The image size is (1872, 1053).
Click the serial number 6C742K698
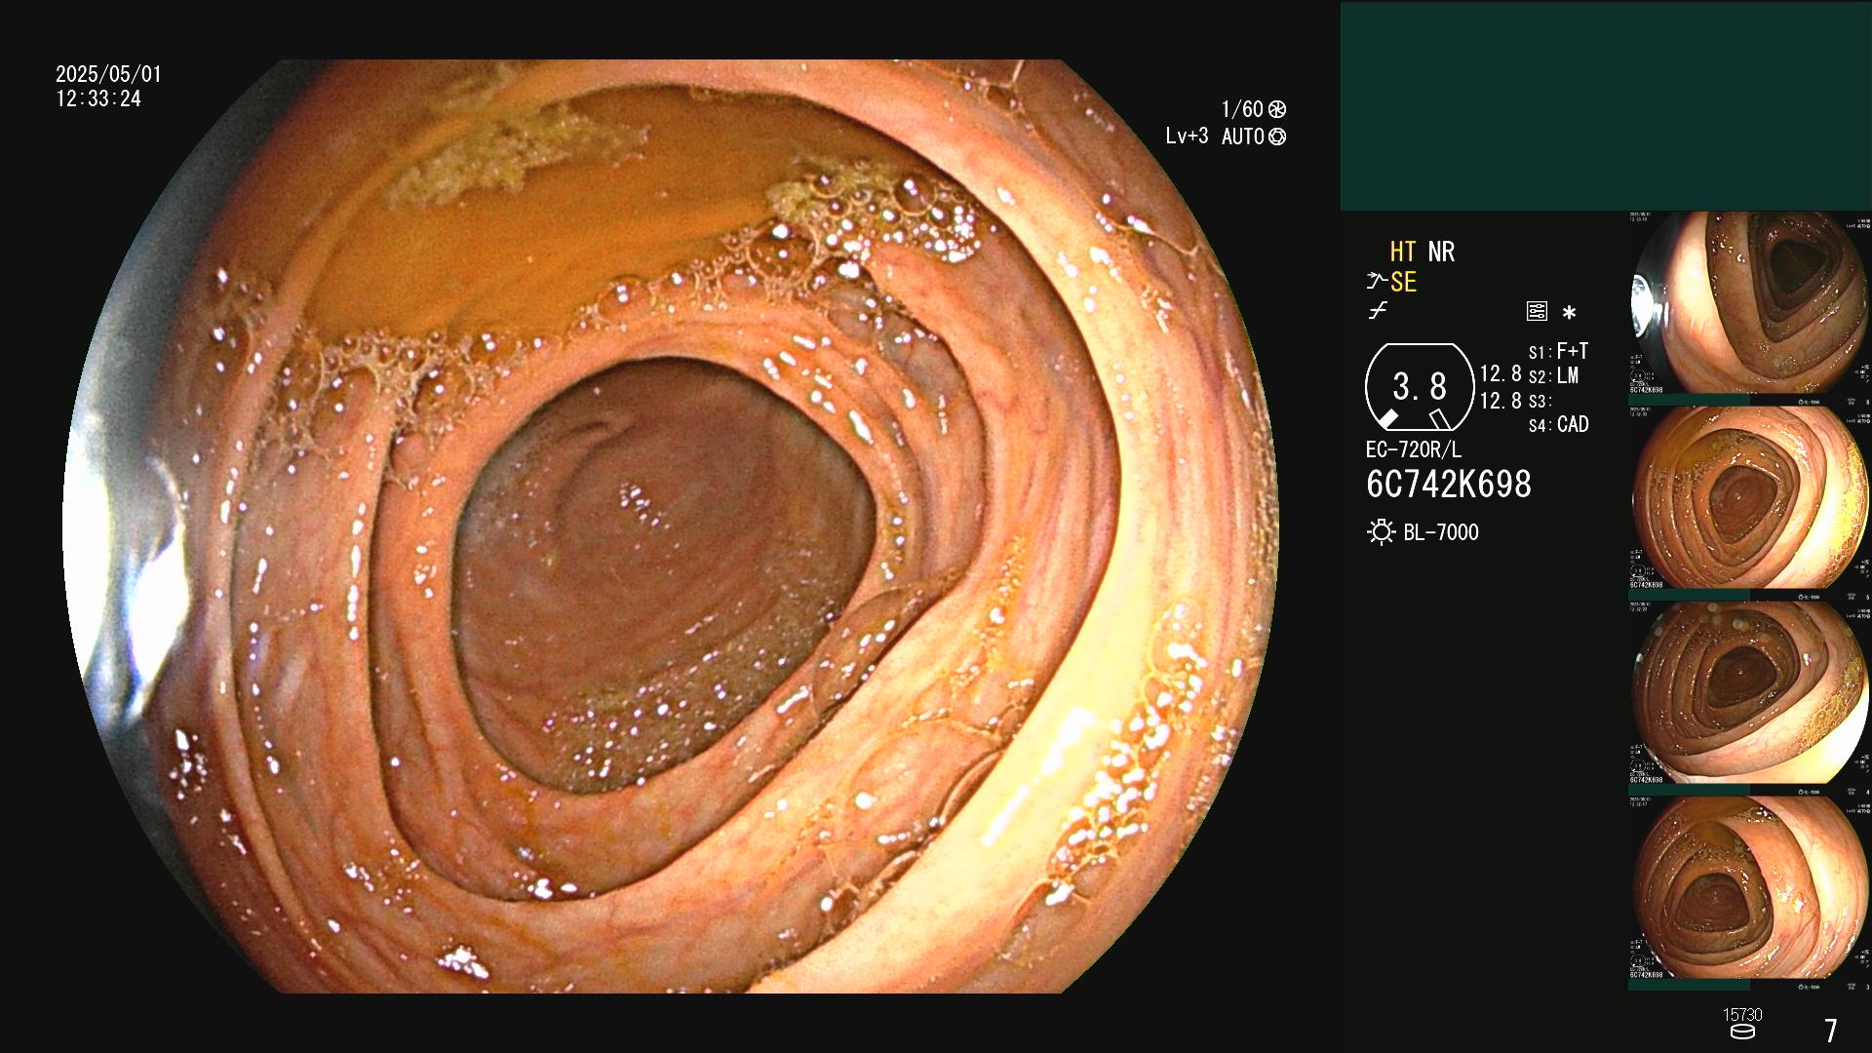tap(1448, 484)
